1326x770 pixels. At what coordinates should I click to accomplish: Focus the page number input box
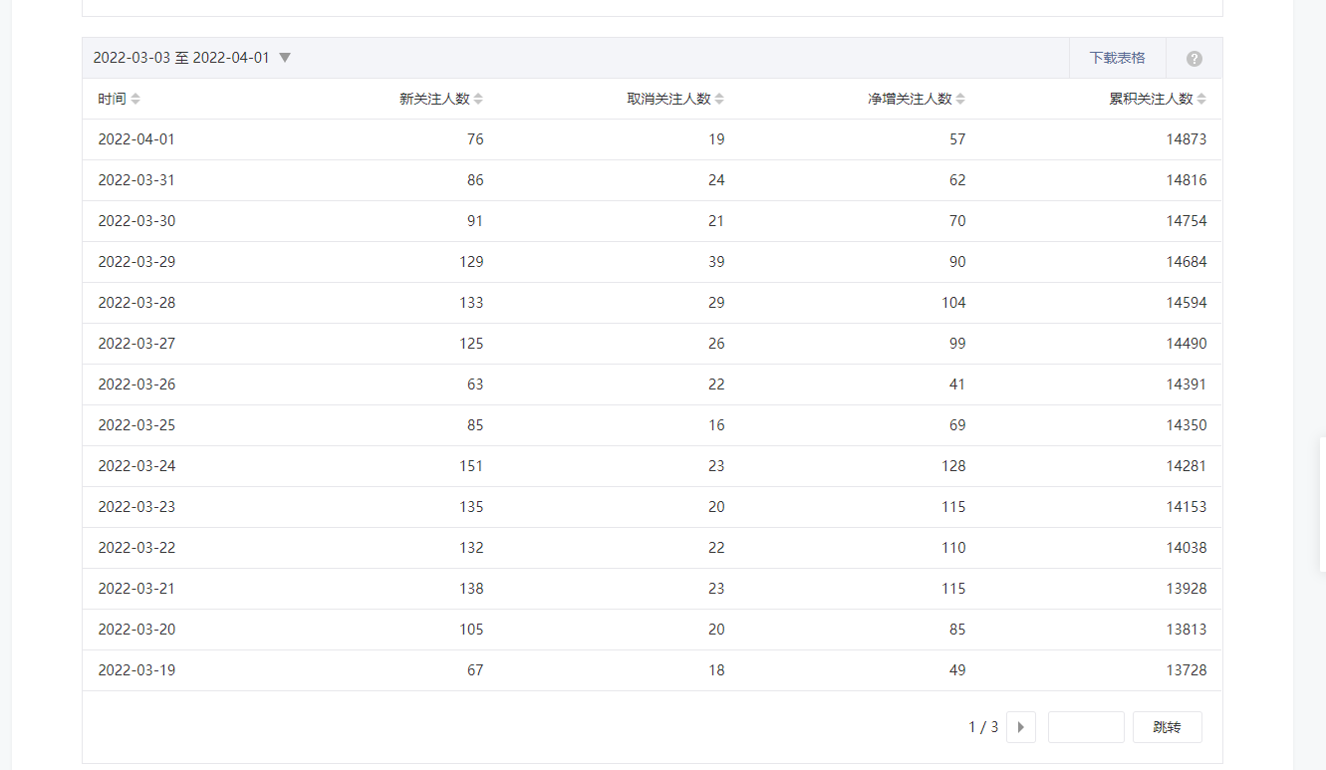(x=1086, y=727)
